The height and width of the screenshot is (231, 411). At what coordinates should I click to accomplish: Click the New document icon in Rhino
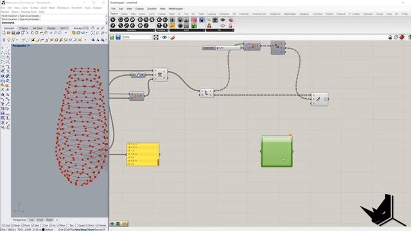tap(4, 33)
